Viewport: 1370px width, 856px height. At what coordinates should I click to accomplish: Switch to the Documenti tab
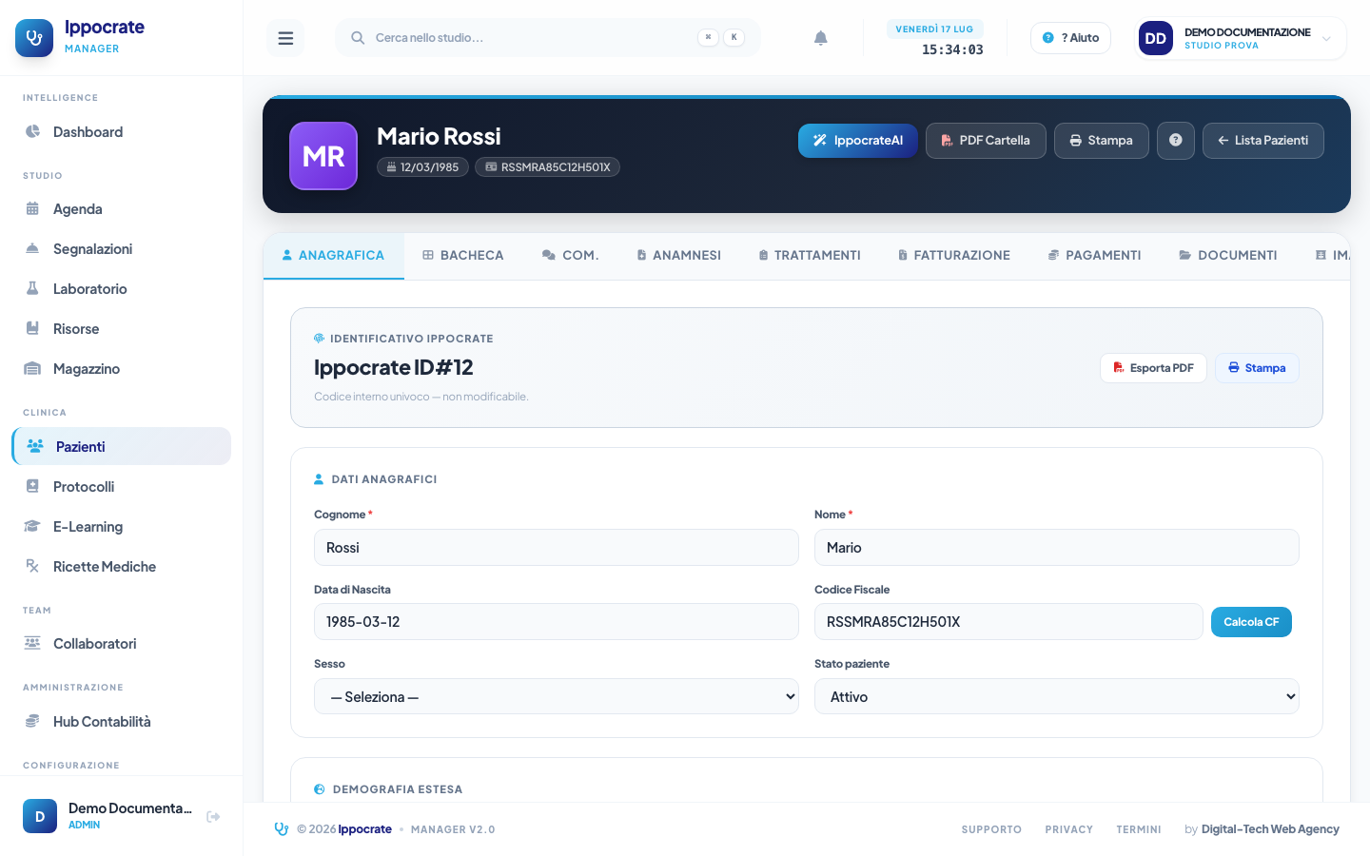click(1228, 256)
